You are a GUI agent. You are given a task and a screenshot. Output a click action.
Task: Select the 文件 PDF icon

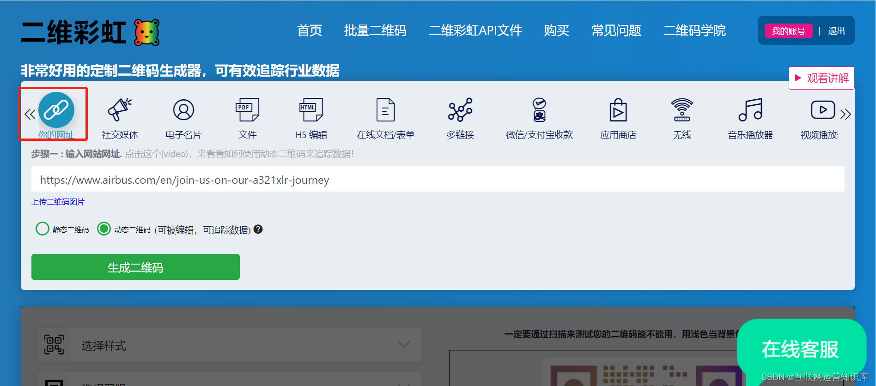click(247, 110)
